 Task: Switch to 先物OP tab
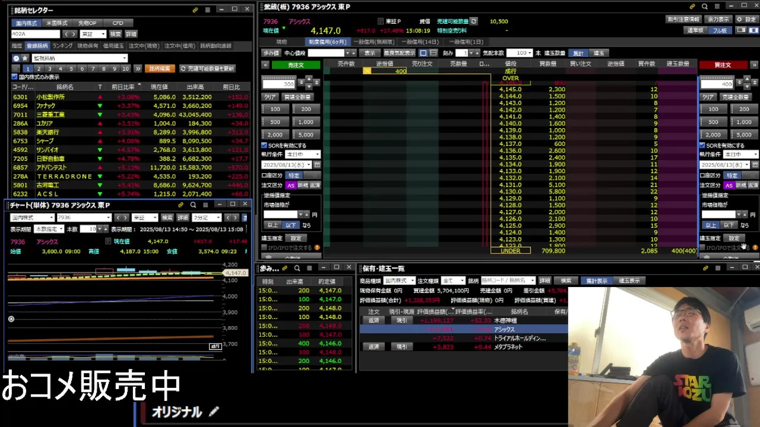click(87, 23)
